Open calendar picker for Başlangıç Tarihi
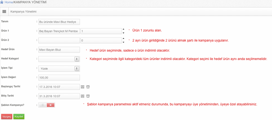Image resolution: width=272 pixels, height=120 pixels. click(x=83, y=87)
